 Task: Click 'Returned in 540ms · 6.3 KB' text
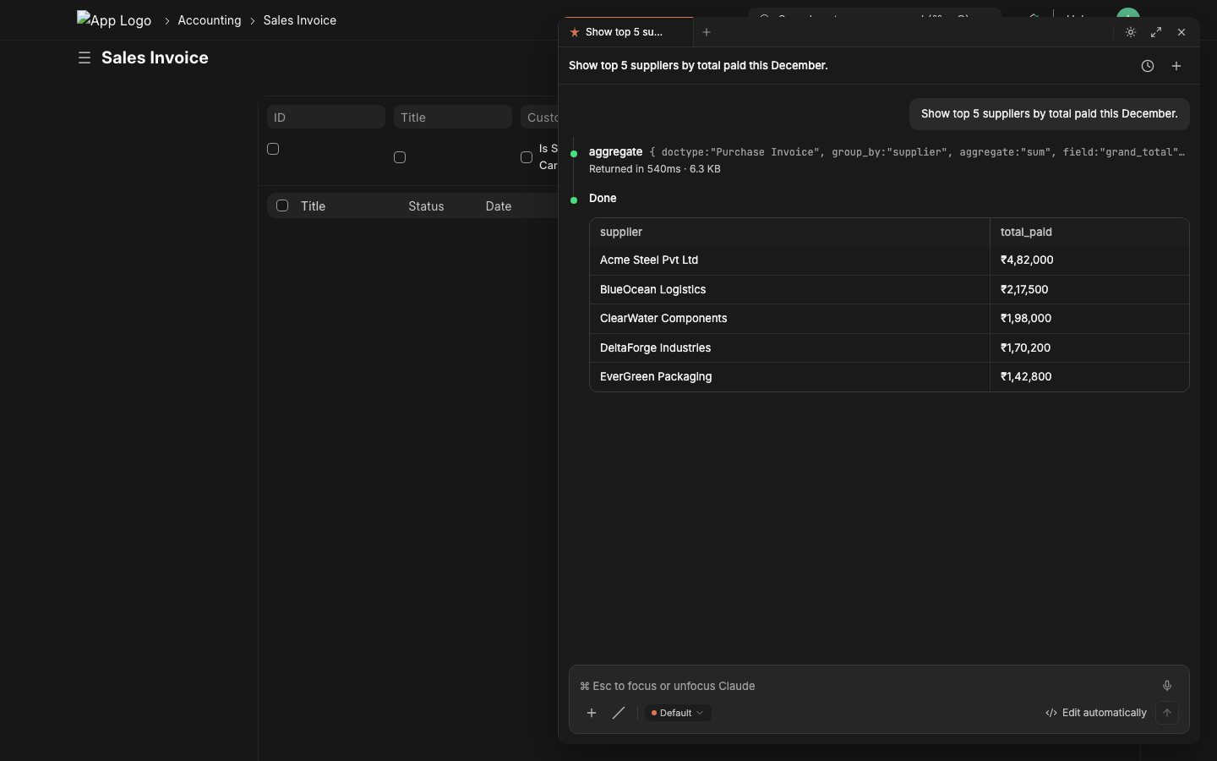pos(655,169)
